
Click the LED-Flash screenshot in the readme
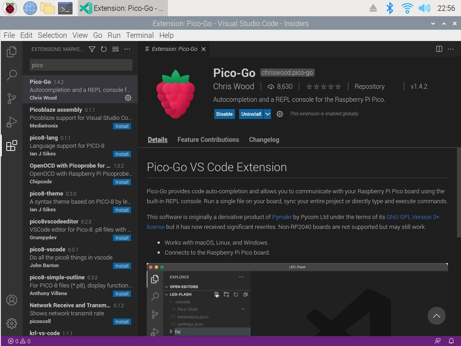click(x=297, y=300)
